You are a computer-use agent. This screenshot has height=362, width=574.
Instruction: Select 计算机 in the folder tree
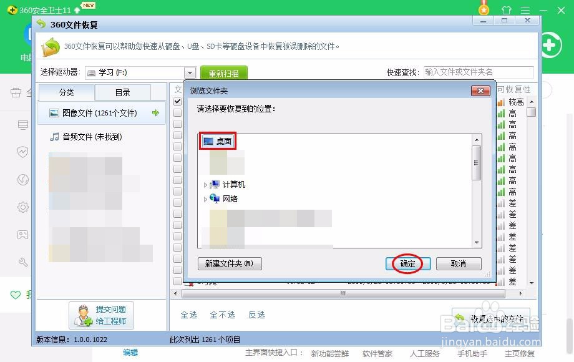pos(233,185)
